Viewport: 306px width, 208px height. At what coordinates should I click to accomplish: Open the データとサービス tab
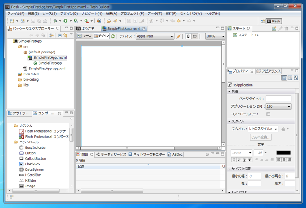pos(112,155)
